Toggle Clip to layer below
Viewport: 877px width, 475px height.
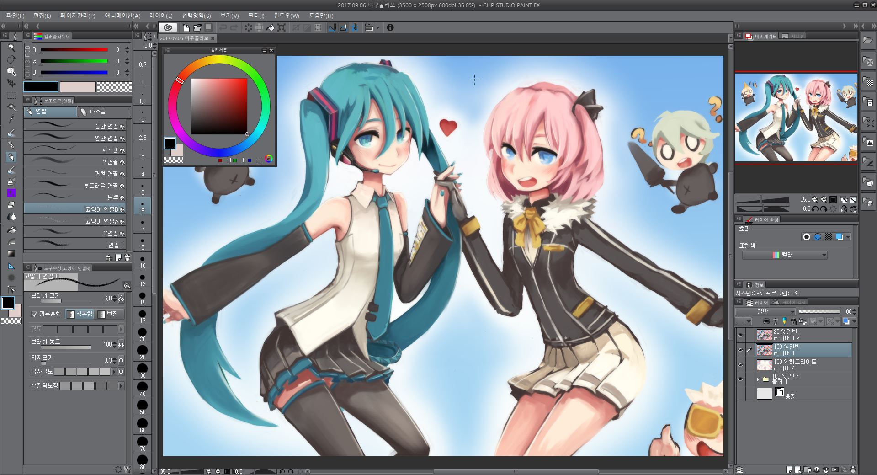coord(766,322)
